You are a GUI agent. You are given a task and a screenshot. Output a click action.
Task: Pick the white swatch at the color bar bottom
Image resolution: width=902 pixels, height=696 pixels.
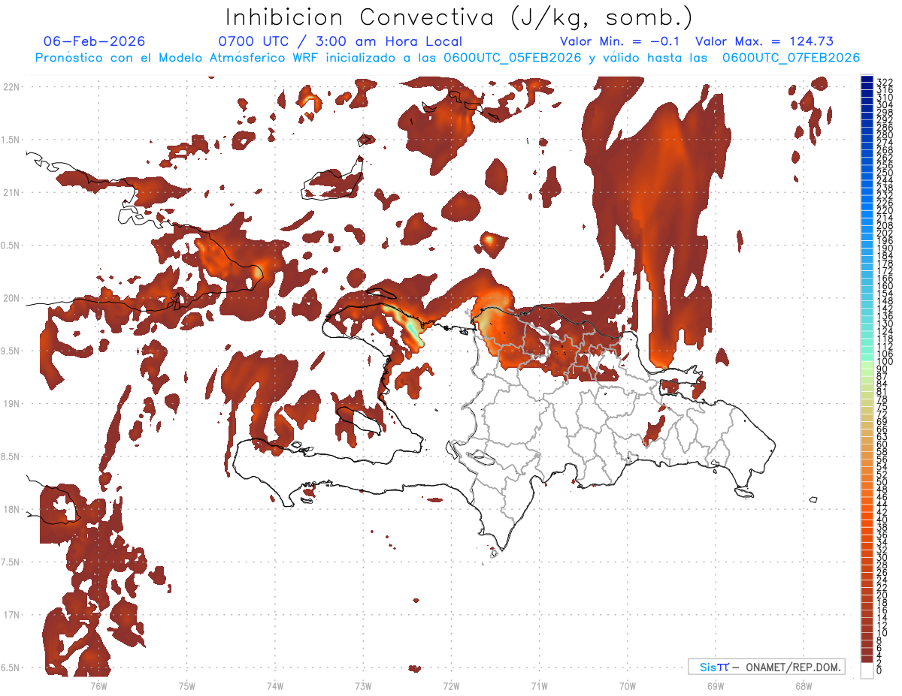click(x=867, y=670)
